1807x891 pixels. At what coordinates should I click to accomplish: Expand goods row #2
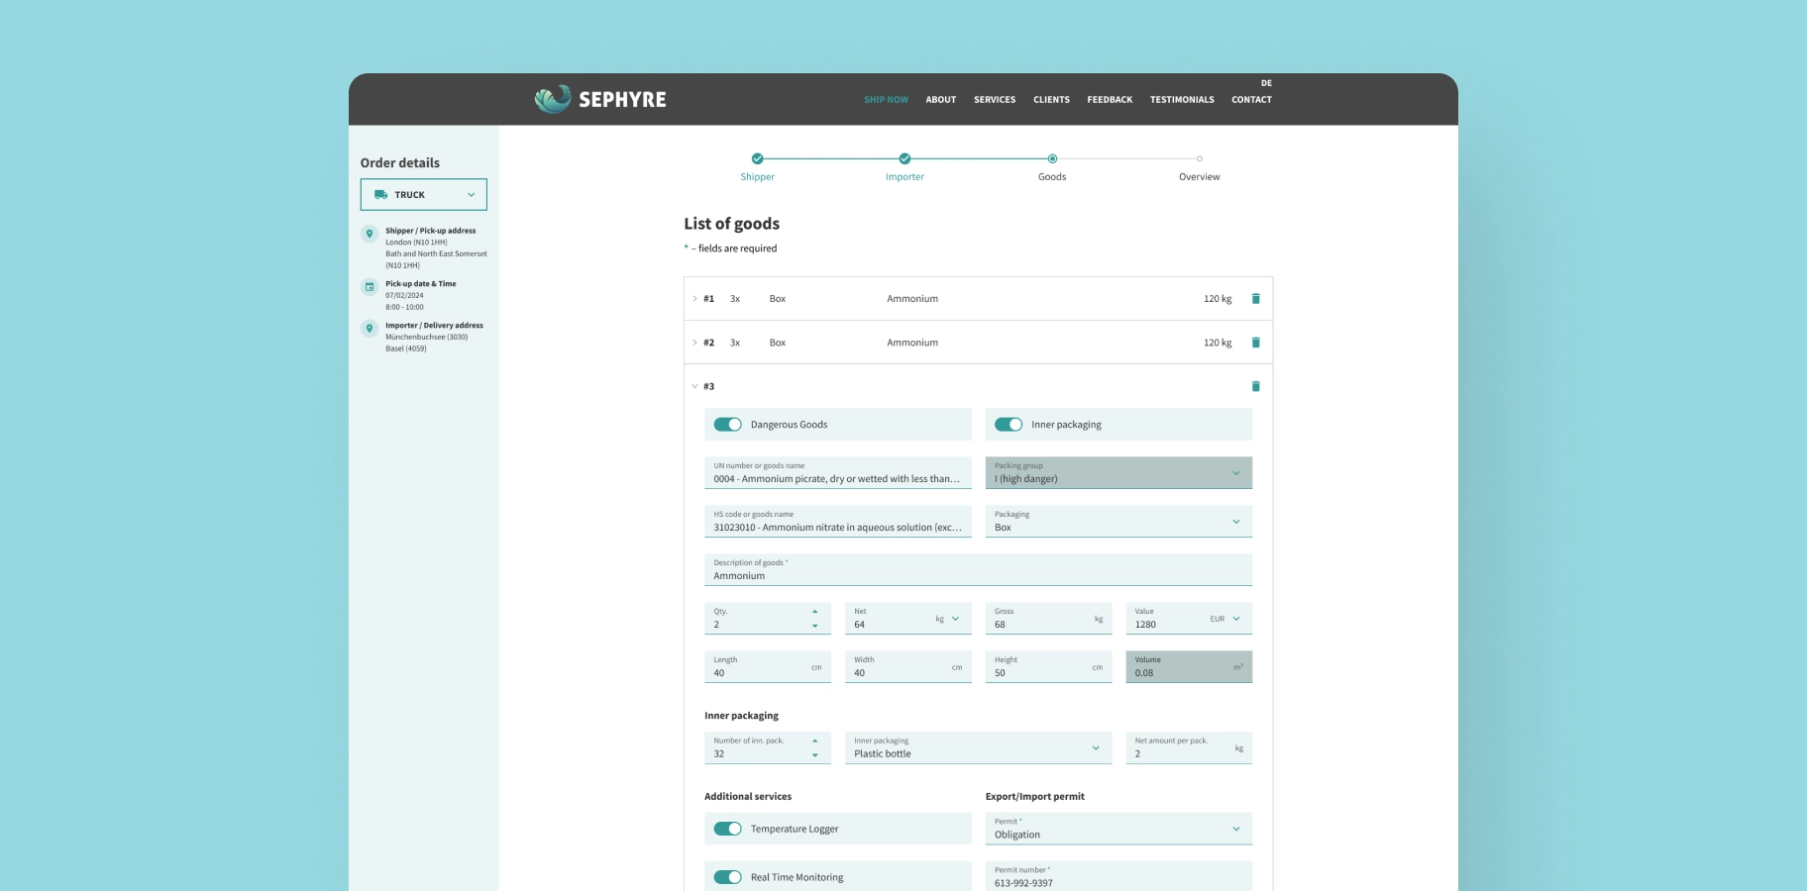694,343
